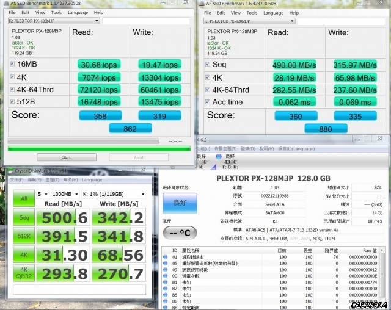The width and height of the screenshot is (391, 310).
Task: Open CrystalDiskMark drive dropdown K: 1%
Action: tap(114, 194)
